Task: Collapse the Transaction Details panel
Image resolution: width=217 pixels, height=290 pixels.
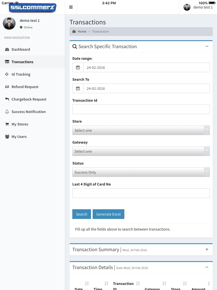Action: point(207,267)
